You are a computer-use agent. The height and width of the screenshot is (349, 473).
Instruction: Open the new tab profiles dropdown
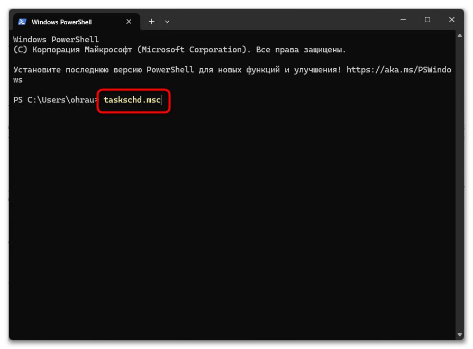coord(167,22)
